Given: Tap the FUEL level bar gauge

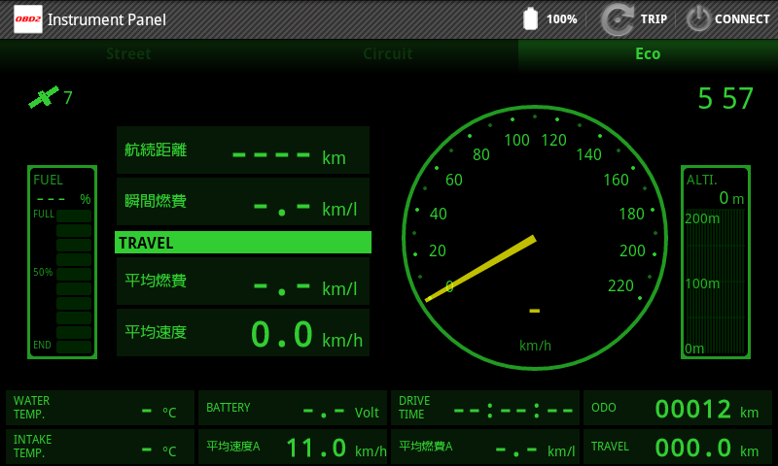Looking at the screenshot, I should (x=62, y=262).
